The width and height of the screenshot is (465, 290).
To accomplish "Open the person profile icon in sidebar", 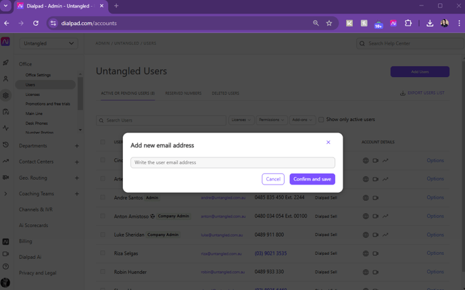I will pyautogui.click(x=5, y=79).
